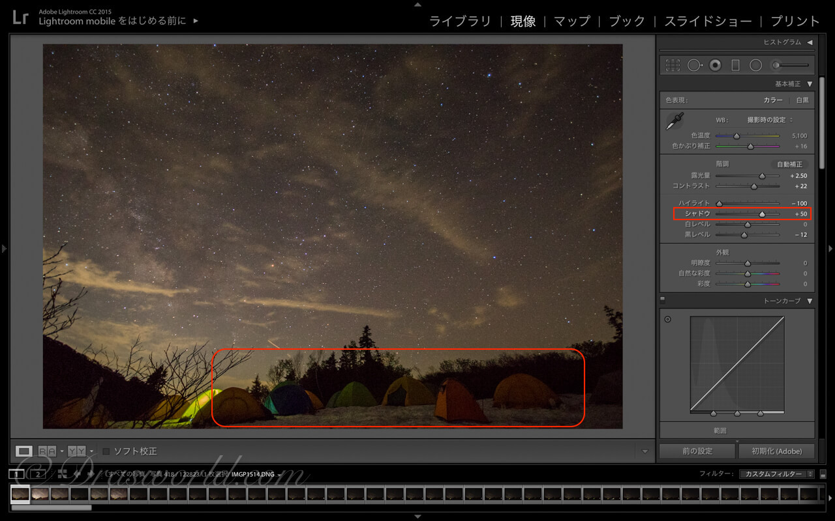The width and height of the screenshot is (835, 521).
Task: Pick the white balance eyedropper tool
Action: coord(675,121)
